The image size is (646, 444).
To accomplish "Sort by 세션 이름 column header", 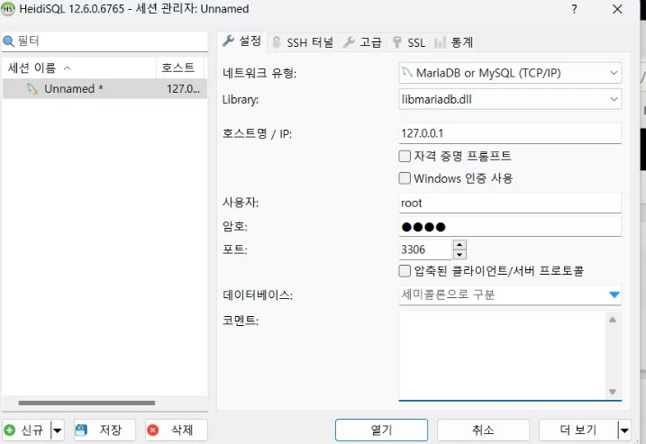I will (x=79, y=68).
